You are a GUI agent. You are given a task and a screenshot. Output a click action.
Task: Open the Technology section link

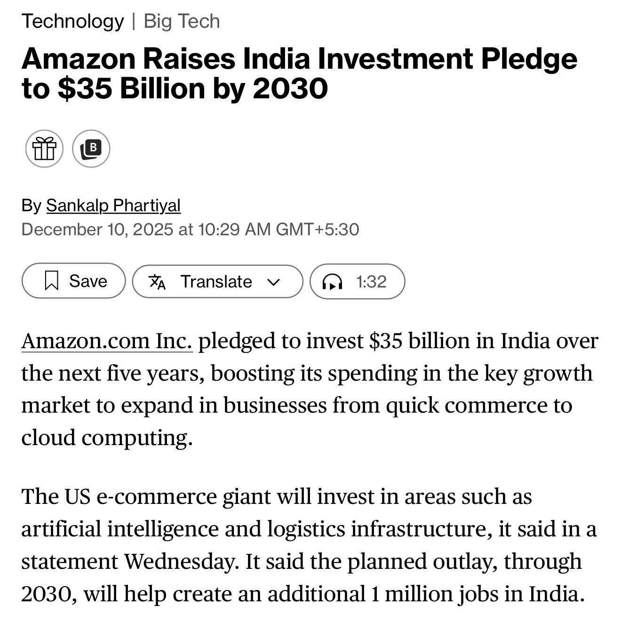(73, 21)
